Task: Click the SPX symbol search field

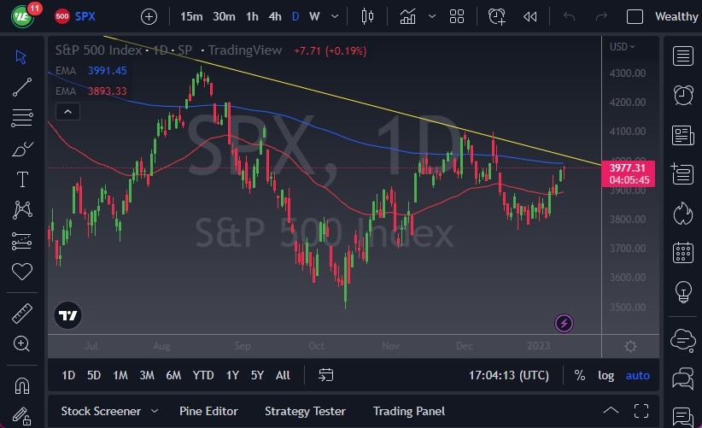Action: coord(85,16)
